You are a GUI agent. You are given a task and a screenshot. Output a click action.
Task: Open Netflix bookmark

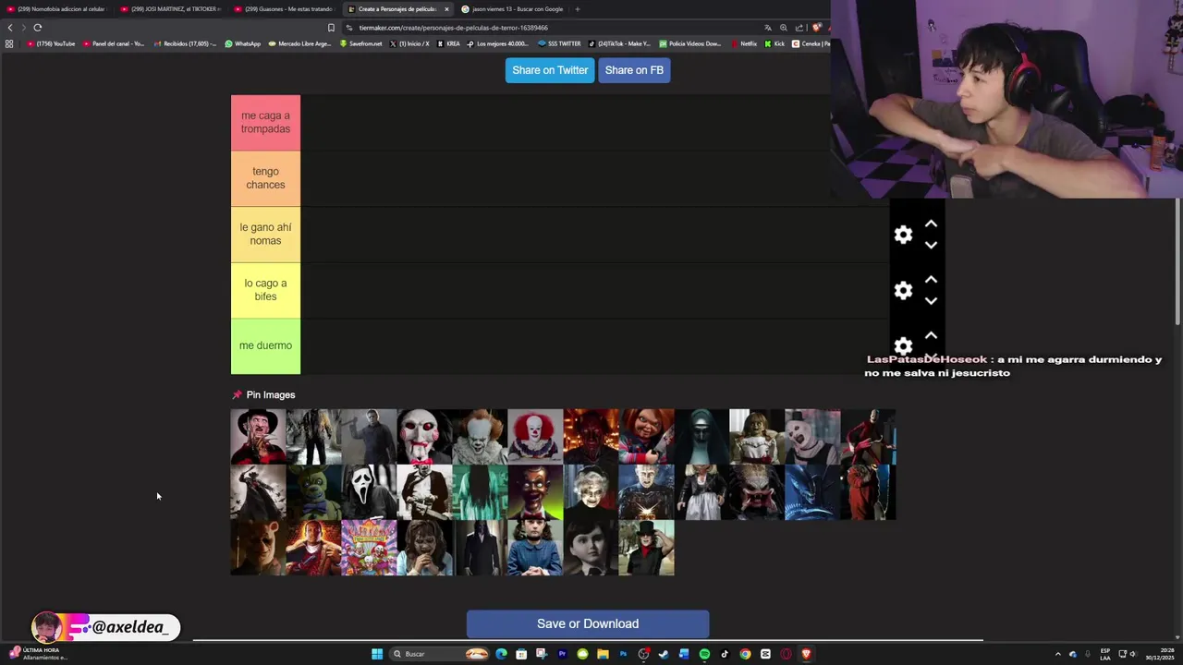[744, 43]
